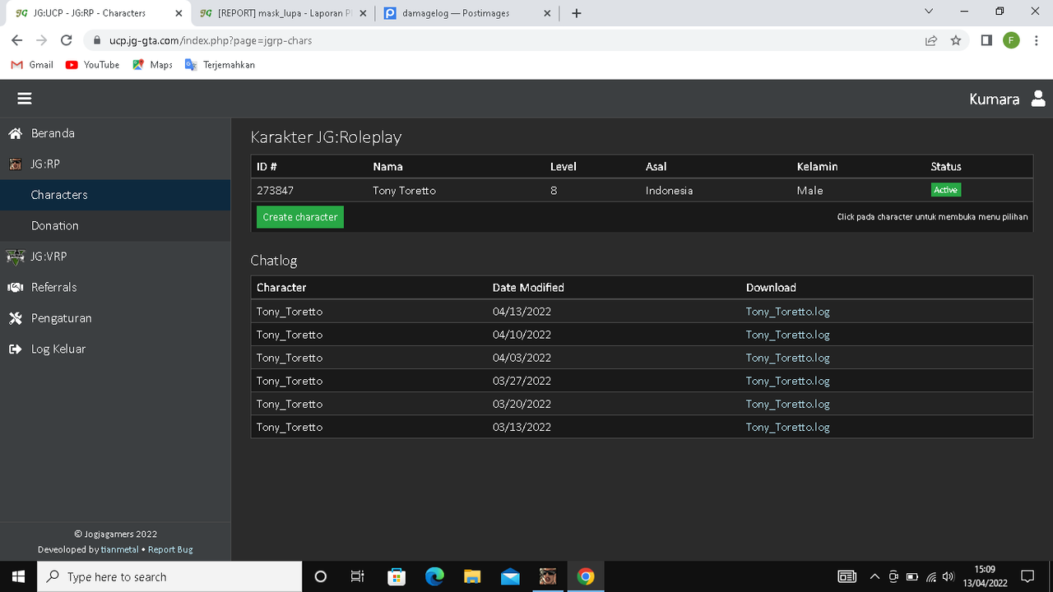This screenshot has width=1053, height=592.
Task: Click character ID 273847
Action: pyautogui.click(x=275, y=191)
